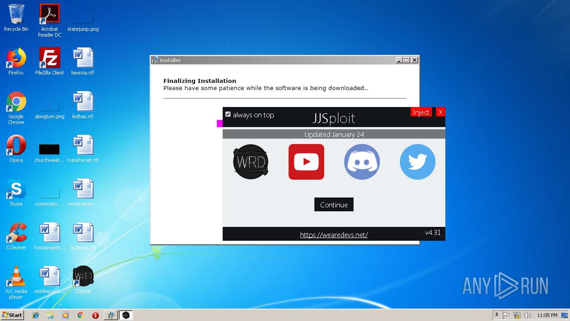Select the Google Chrome desktop shortcut
Screen dimensions: 570x321
tap(16, 108)
